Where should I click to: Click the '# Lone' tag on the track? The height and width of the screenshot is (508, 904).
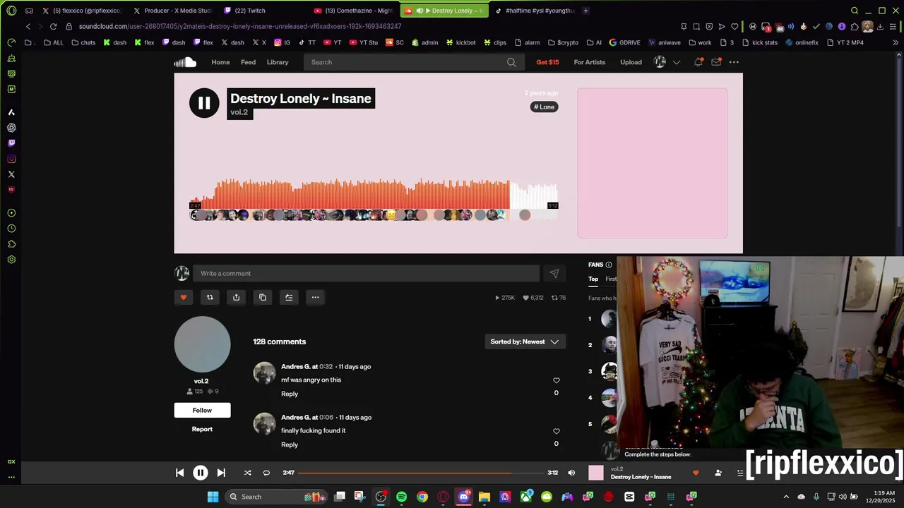[544, 107]
